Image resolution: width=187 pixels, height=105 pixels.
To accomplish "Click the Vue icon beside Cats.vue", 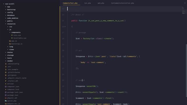I will pyautogui.click(x=12, y=35).
